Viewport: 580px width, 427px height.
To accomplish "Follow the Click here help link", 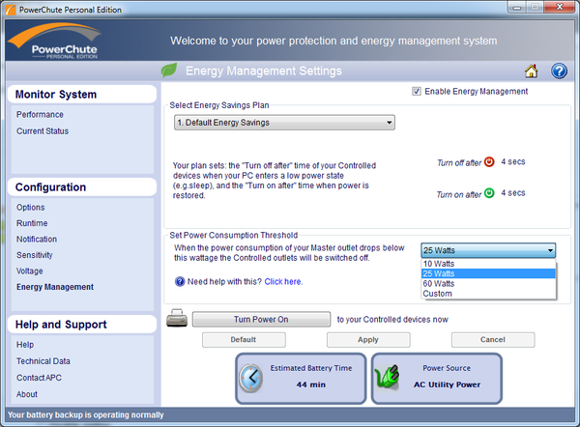I will point(283,282).
